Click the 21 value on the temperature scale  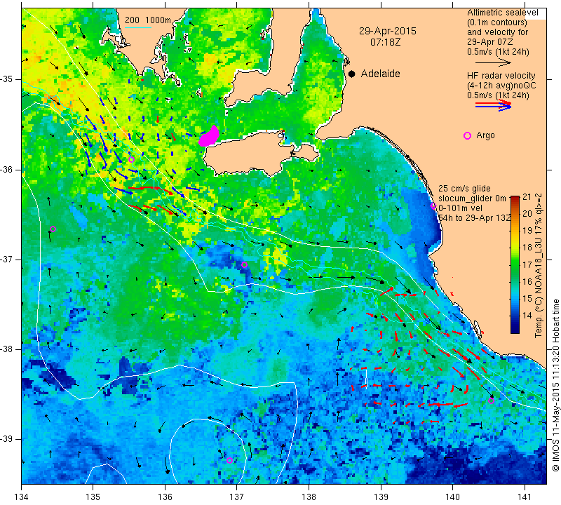coord(527,196)
